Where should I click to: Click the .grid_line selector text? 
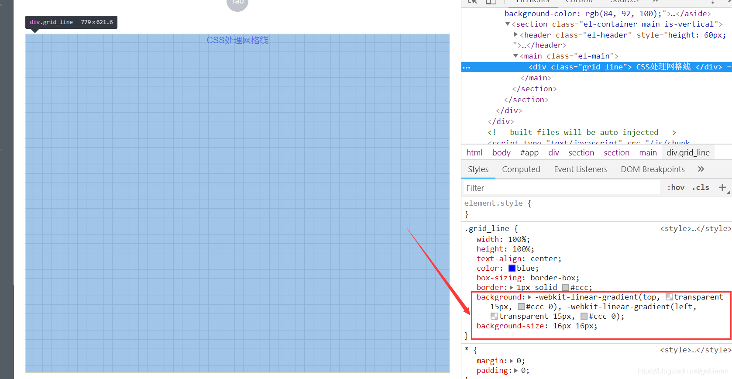coord(487,228)
